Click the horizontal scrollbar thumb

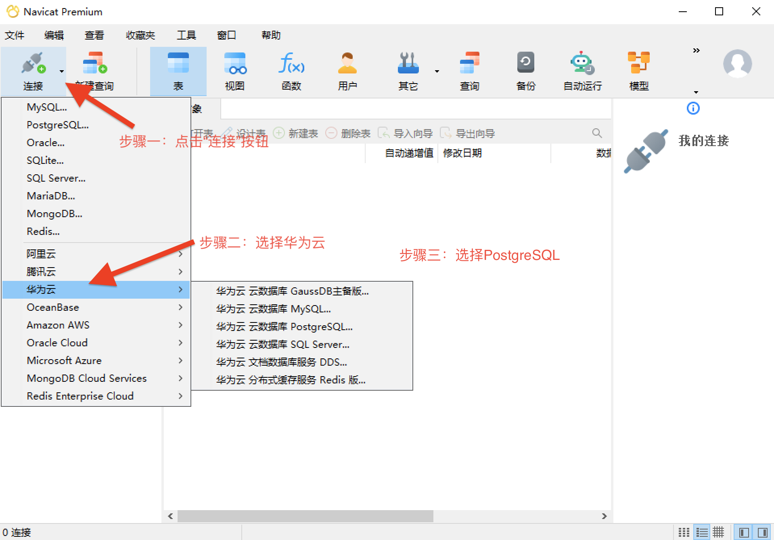point(305,516)
